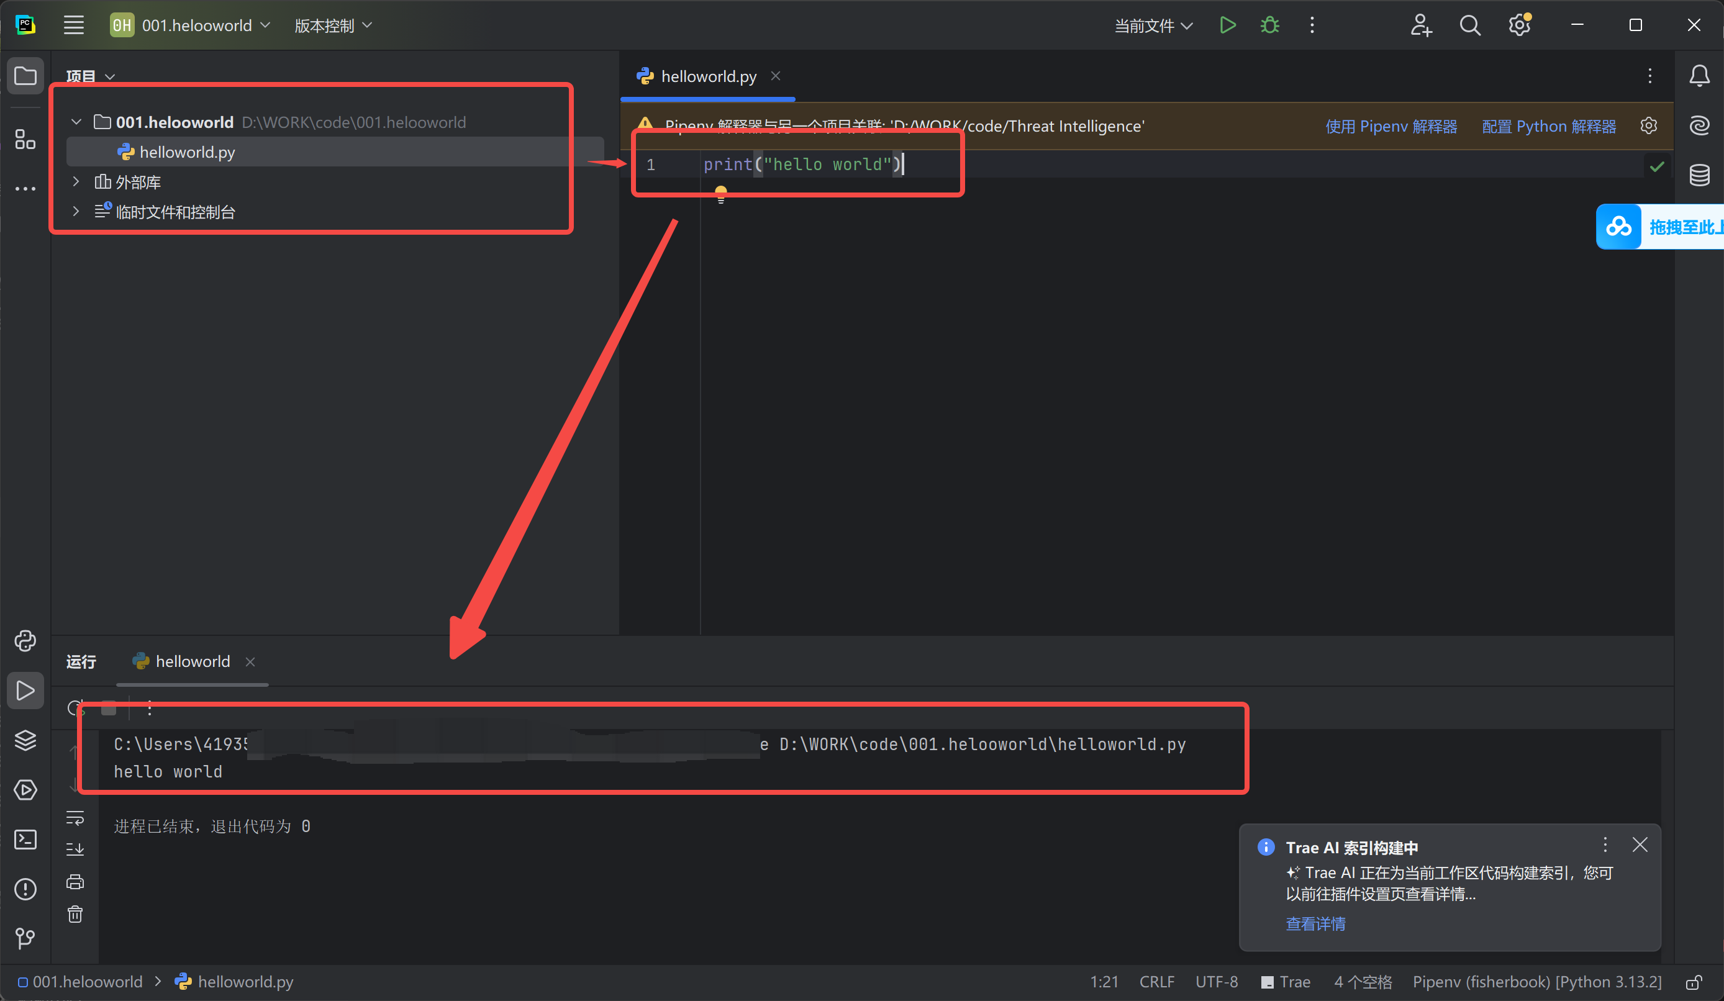Open the Notifications bell panel

click(x=1699, y=75)
